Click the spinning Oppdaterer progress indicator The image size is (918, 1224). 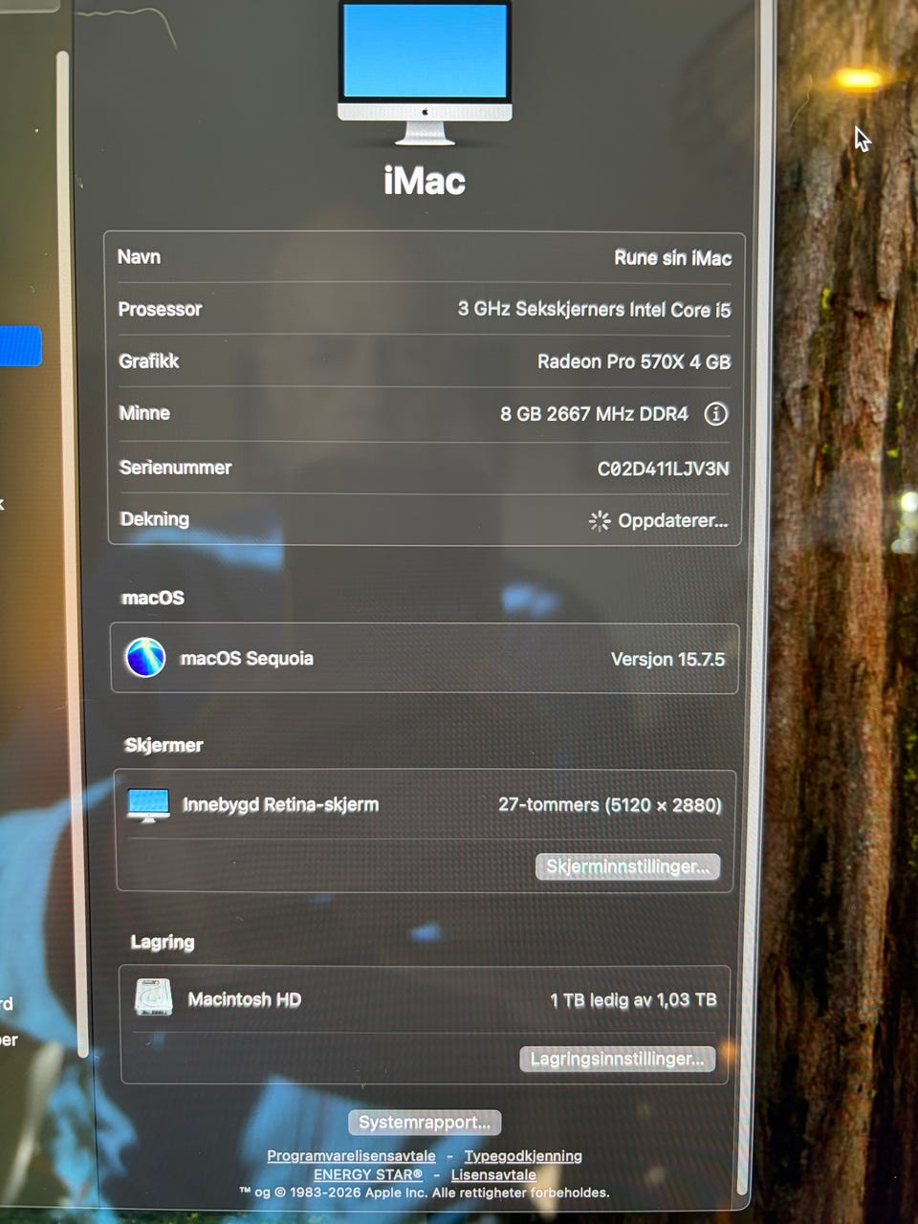(600, 521)
